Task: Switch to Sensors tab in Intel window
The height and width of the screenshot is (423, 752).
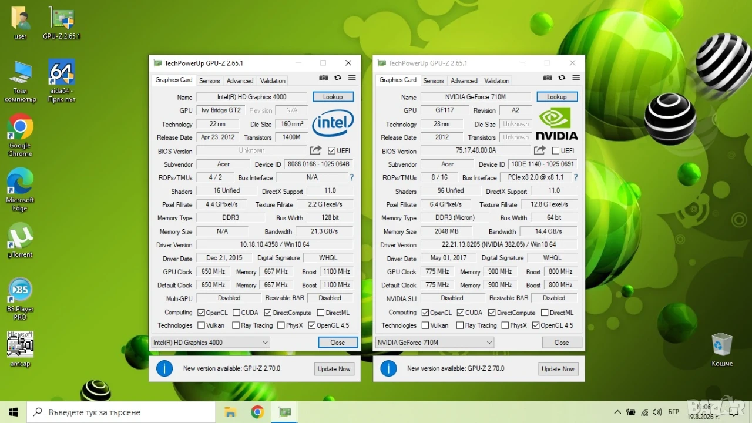Action: [x=210, y=81]
